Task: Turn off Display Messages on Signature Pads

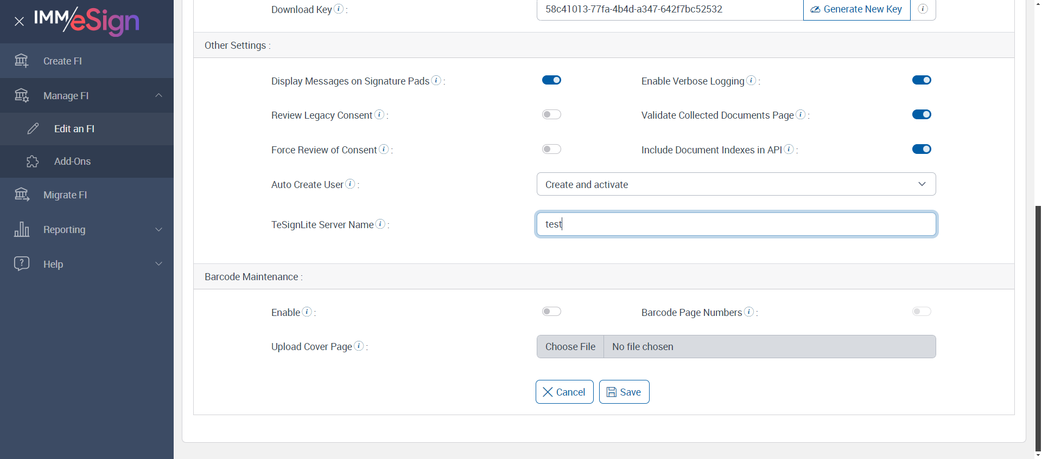Action: pyautogui.click(x=551, y=80)
